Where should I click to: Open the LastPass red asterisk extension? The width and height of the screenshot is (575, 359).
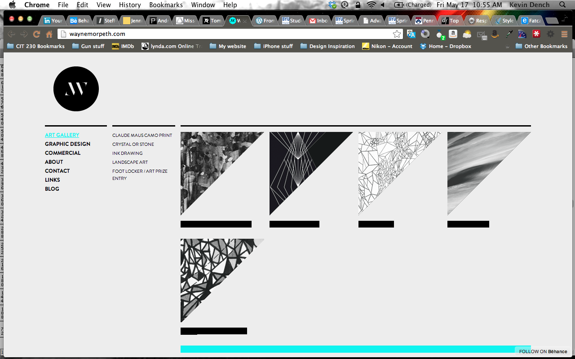pyautogui.click(x=536, y=34)
